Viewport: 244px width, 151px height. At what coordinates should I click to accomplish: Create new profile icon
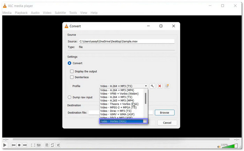click(167, 86)
